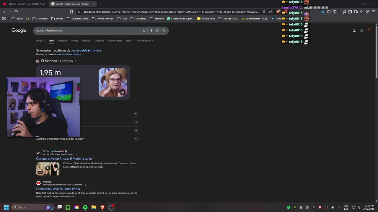Screen dimensions: 378x212
Task: Open the Leo AI sparkle icon
Action: [x=362, y=12]
